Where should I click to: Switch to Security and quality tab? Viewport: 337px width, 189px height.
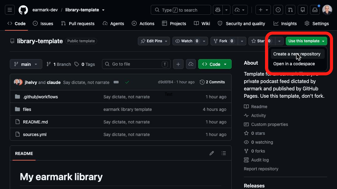click(241, 24)
